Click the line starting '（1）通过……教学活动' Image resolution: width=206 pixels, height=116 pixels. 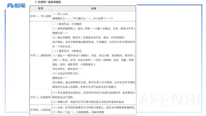click(x=94, y=55)
